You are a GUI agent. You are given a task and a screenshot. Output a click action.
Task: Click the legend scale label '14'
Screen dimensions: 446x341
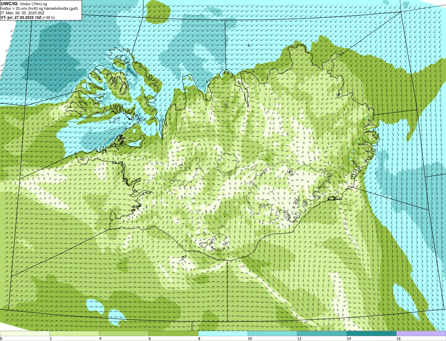[348, 339]
